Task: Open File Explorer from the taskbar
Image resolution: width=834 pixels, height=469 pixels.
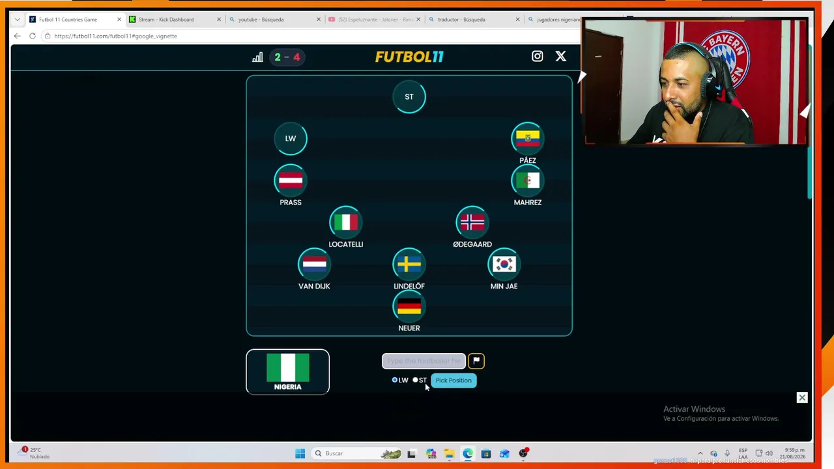Action: click(x=450, y=453)
